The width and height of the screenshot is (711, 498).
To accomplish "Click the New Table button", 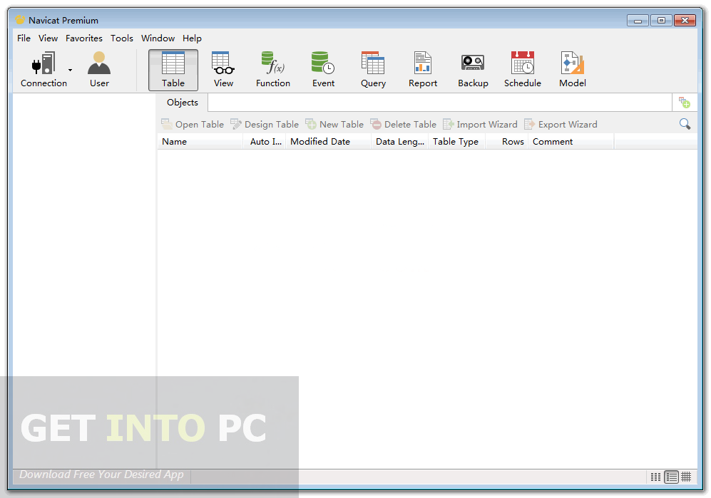I will [x=334, y=124].
